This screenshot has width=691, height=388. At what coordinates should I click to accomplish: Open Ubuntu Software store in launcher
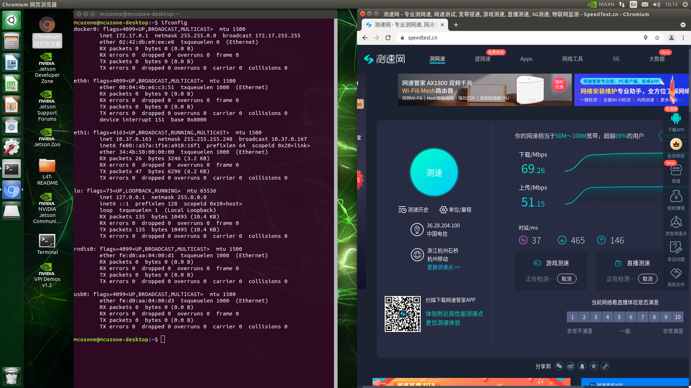tap(12, 126)
